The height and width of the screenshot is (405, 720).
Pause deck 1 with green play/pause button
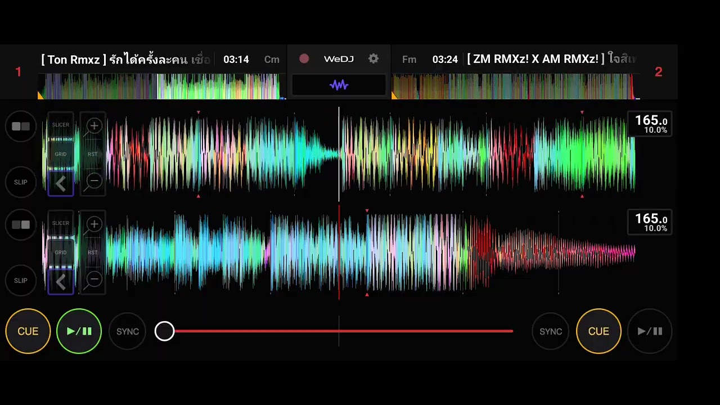click(x=79, y=331)
